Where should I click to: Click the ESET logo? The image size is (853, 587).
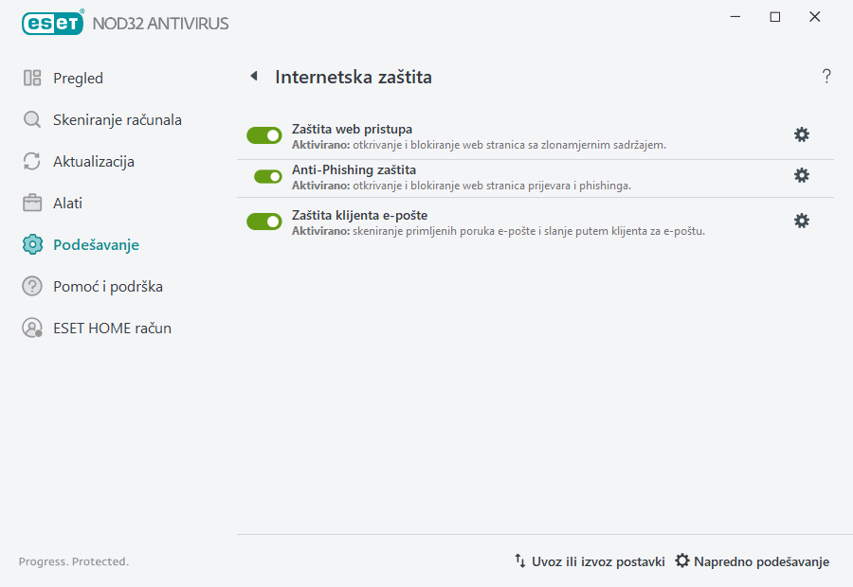(52, 23)
